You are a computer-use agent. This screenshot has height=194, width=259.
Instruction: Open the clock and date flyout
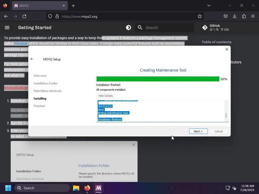(x=247, y=188)
